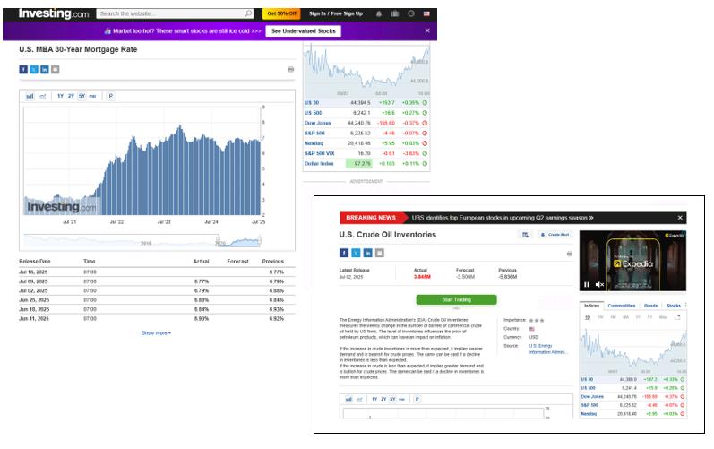The height and width of the screenshot is (449, 714).
Task: Select line chart type on Mortgage Rate chart
Action: tap(42, 96)
